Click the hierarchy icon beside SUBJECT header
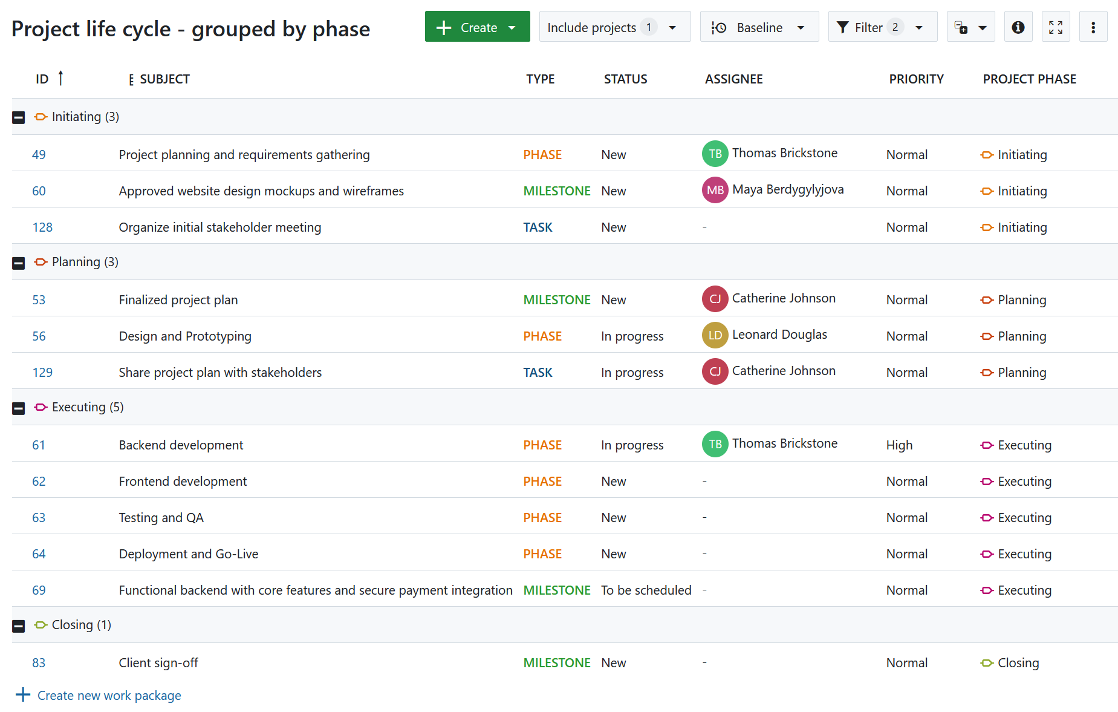1118x712 pixels. [x=131, y=79]
